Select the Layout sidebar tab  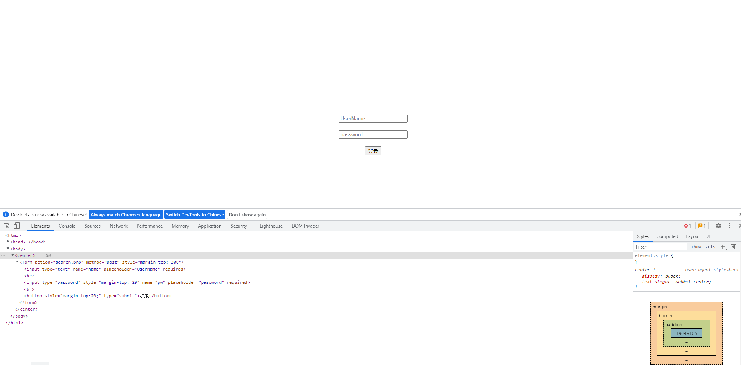[693, 236]
